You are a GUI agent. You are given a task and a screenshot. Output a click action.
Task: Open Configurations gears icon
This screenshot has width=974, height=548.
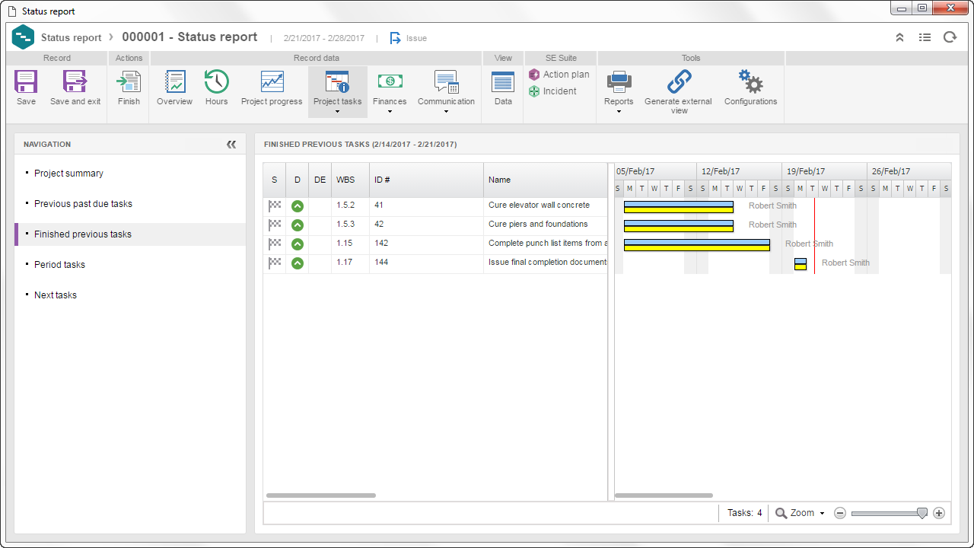click(750, 81)
